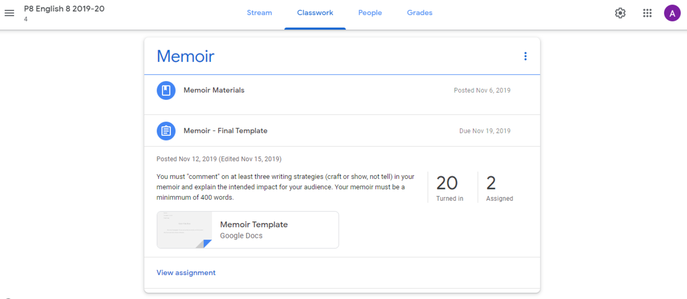Switch to the Stream tab
Screen dimensions: 687x299
tap(259, 13)
